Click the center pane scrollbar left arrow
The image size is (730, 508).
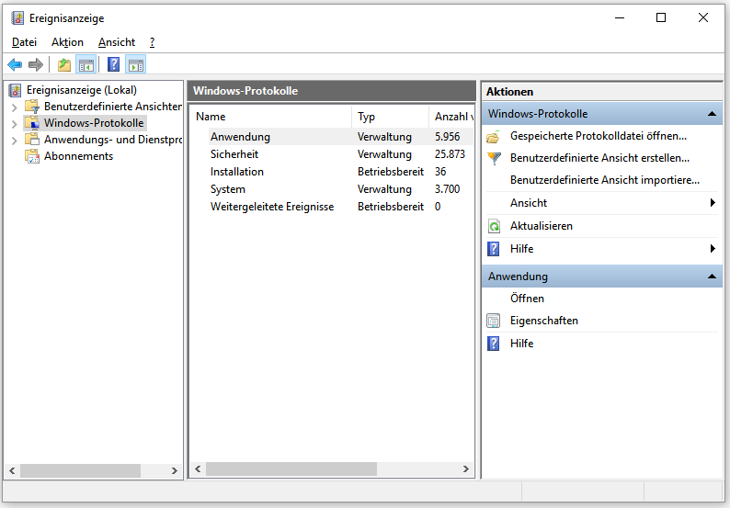198,468
